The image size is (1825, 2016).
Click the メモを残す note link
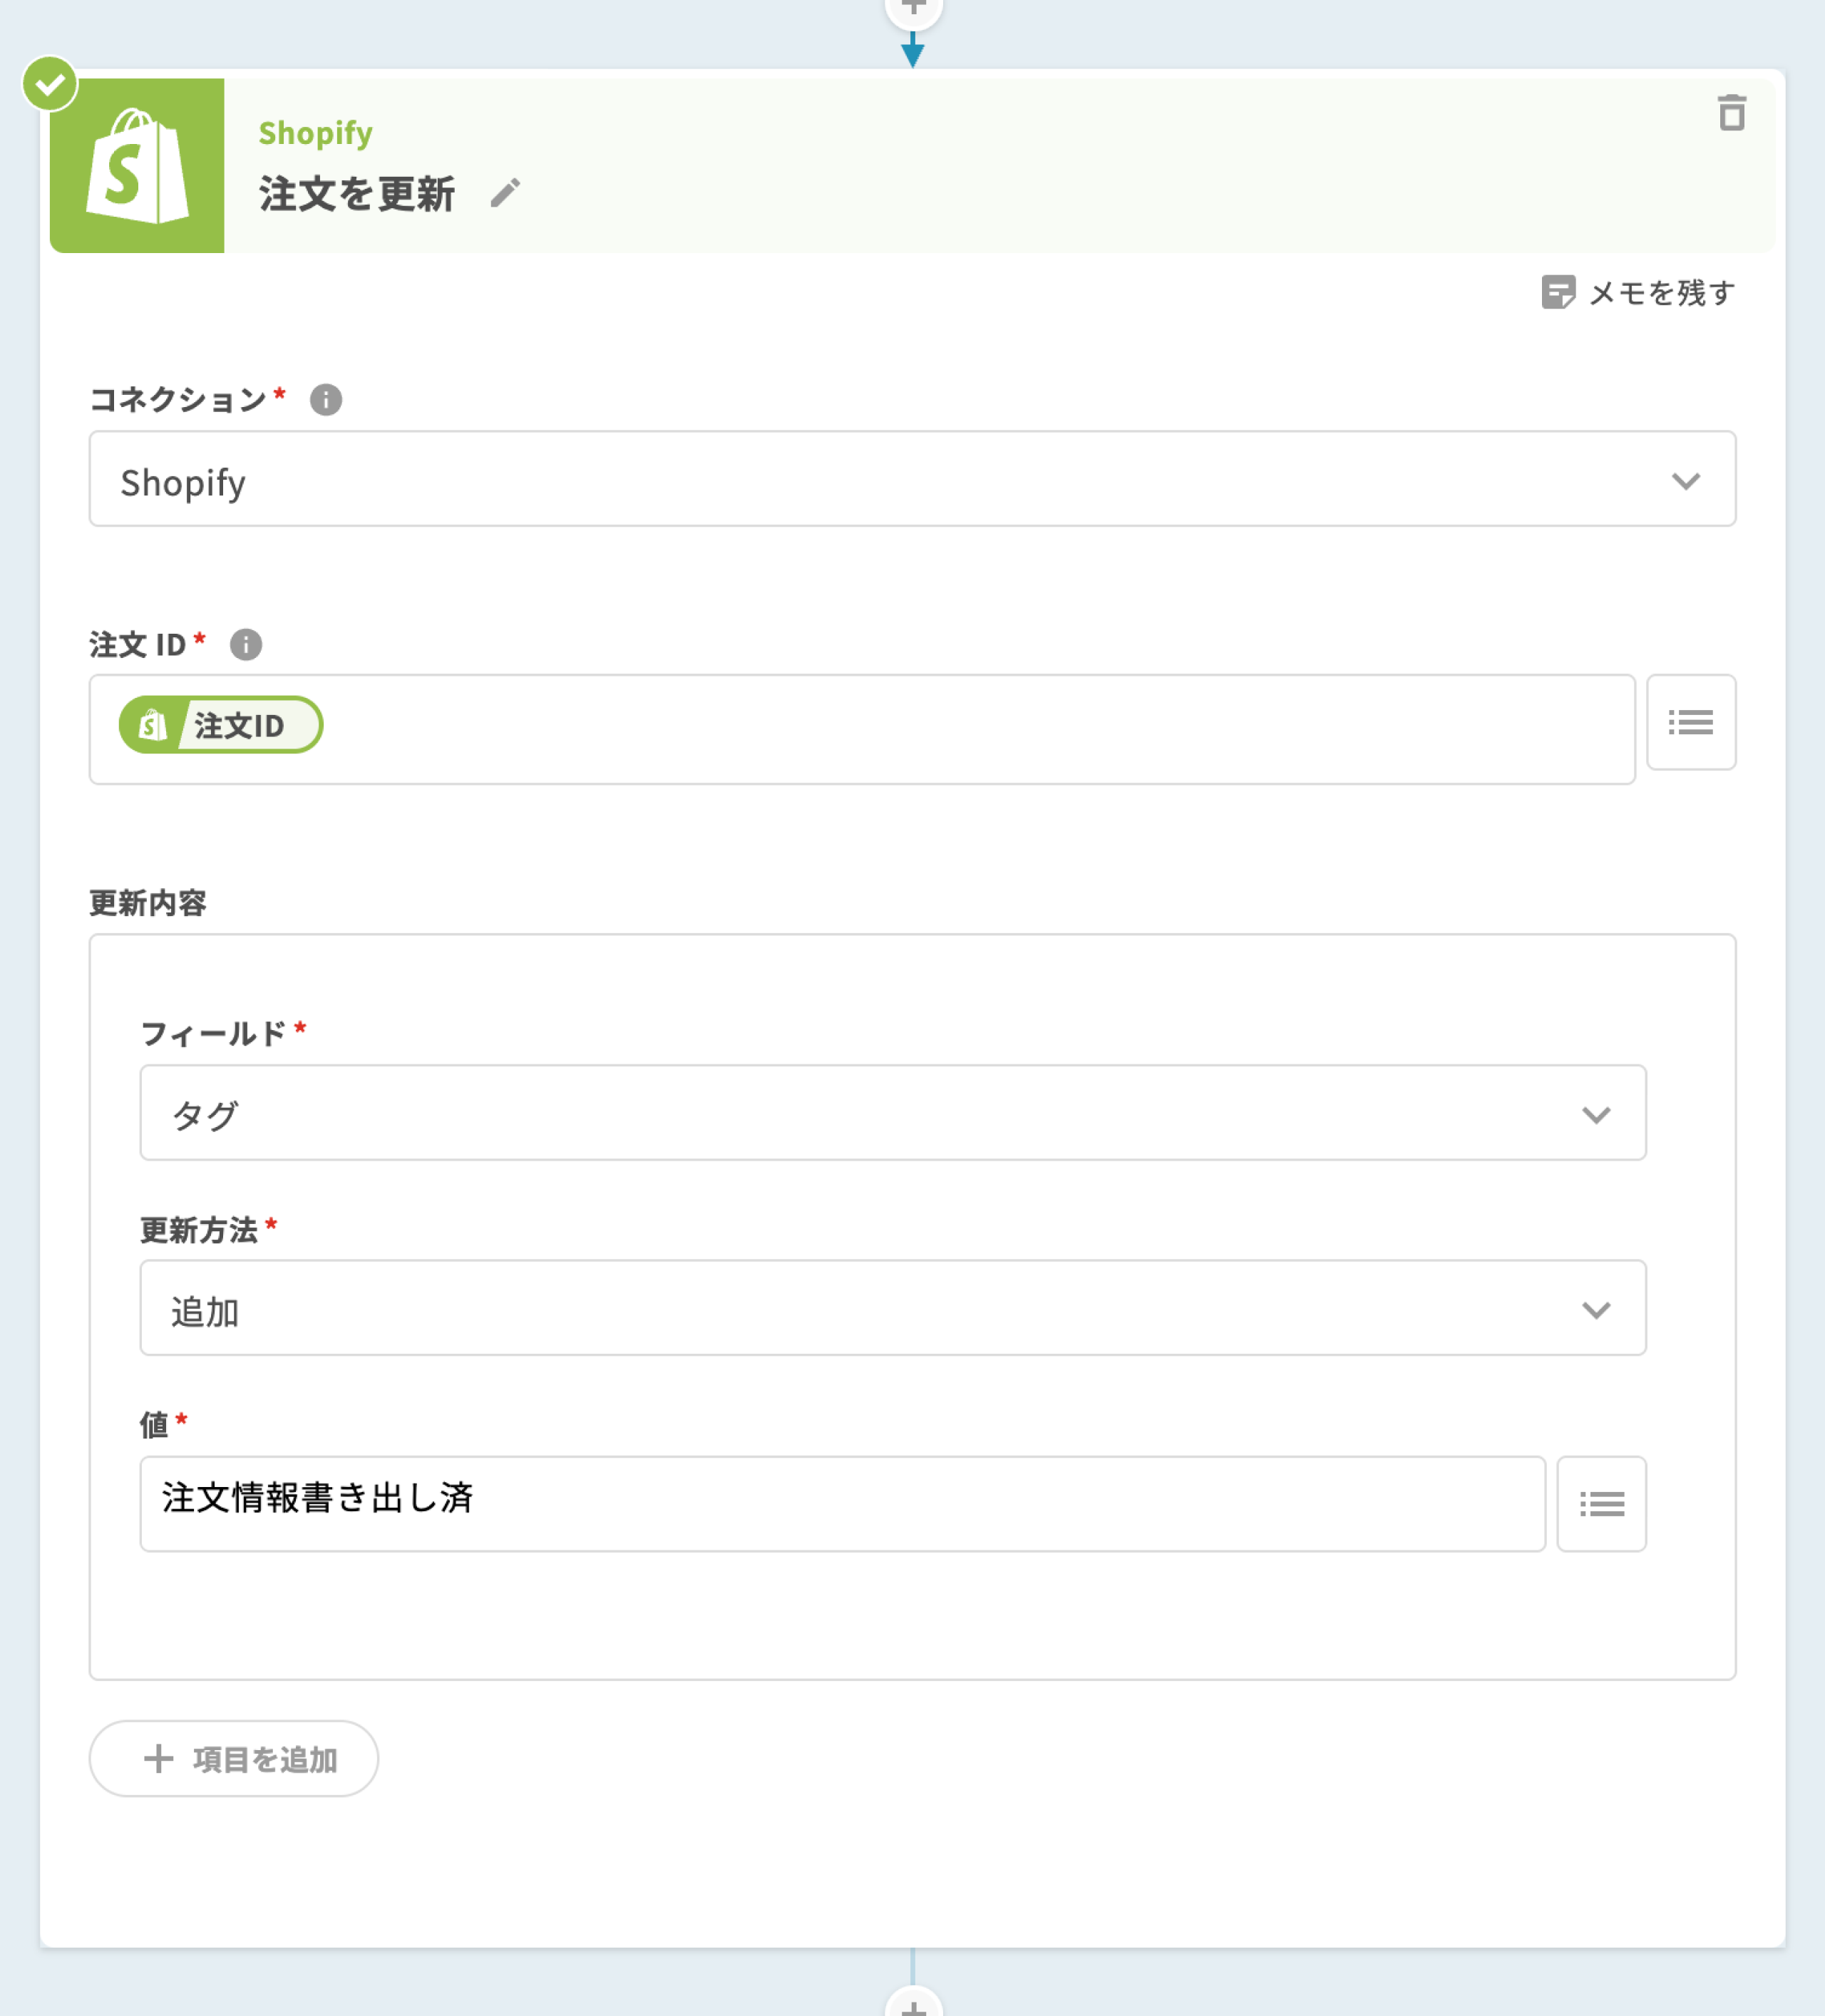[1638, 293]
